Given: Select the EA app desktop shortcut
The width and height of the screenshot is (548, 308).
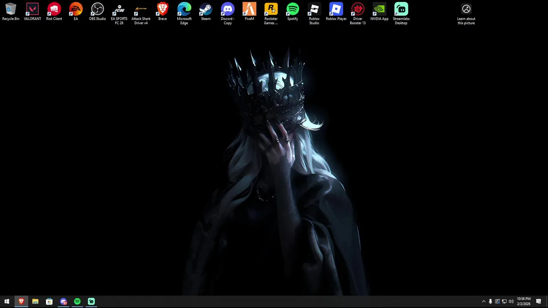Looking at the screenshot, I should tap(76, 12).
